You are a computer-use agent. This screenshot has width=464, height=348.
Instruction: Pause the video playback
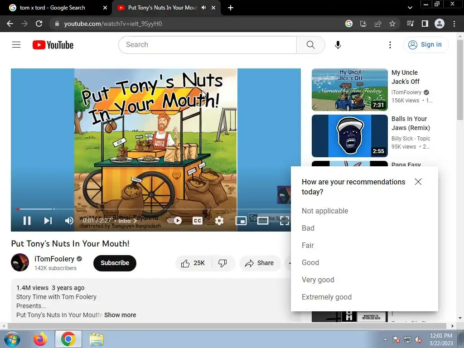(x=27, y=221)
